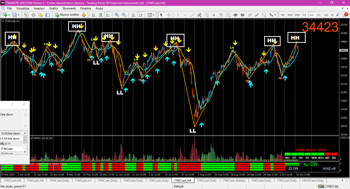
Task: Select the arrow cursor tool
Action: [x=161, y=15]
